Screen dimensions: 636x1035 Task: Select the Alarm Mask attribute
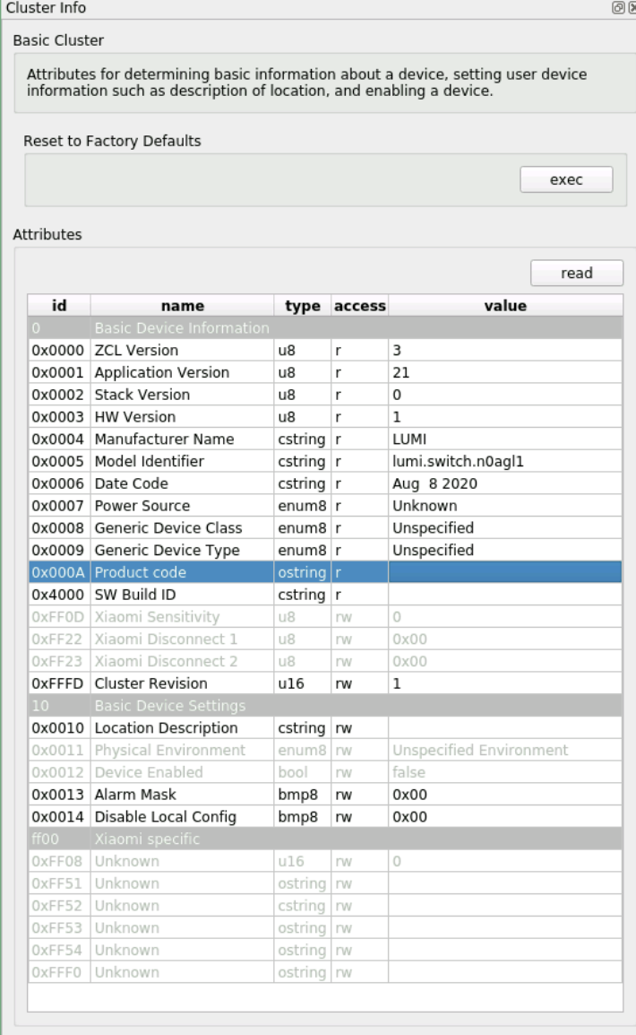[x=325, y=795]
